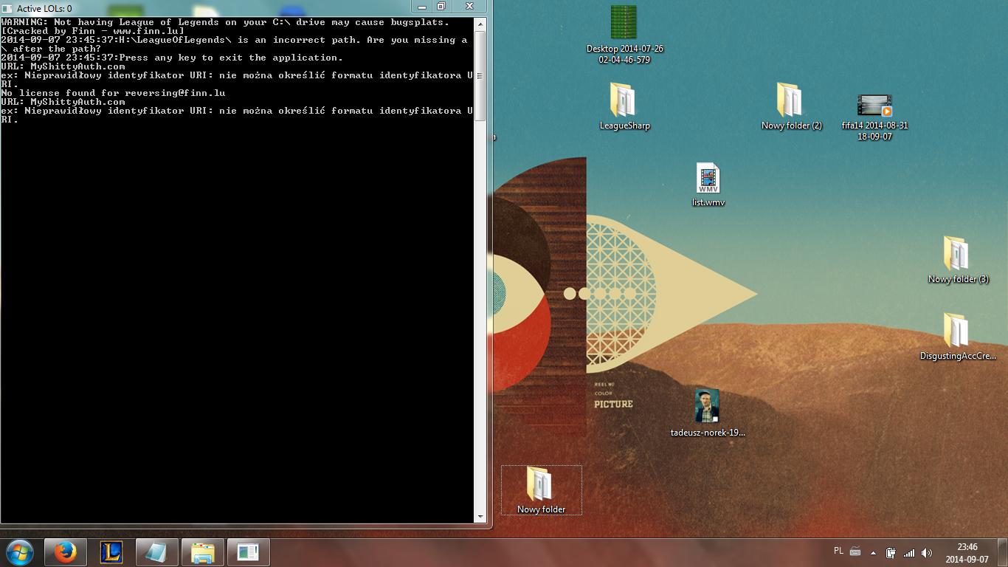
Task: Click the Active LOLs: 0 title bar
Action: coord(207,8)
